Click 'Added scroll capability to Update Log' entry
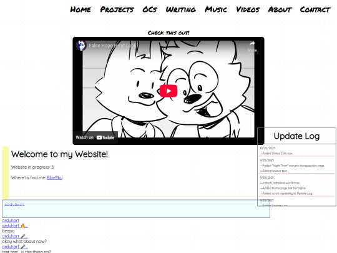Screen dimensions: 337x253 coord(286,194)
